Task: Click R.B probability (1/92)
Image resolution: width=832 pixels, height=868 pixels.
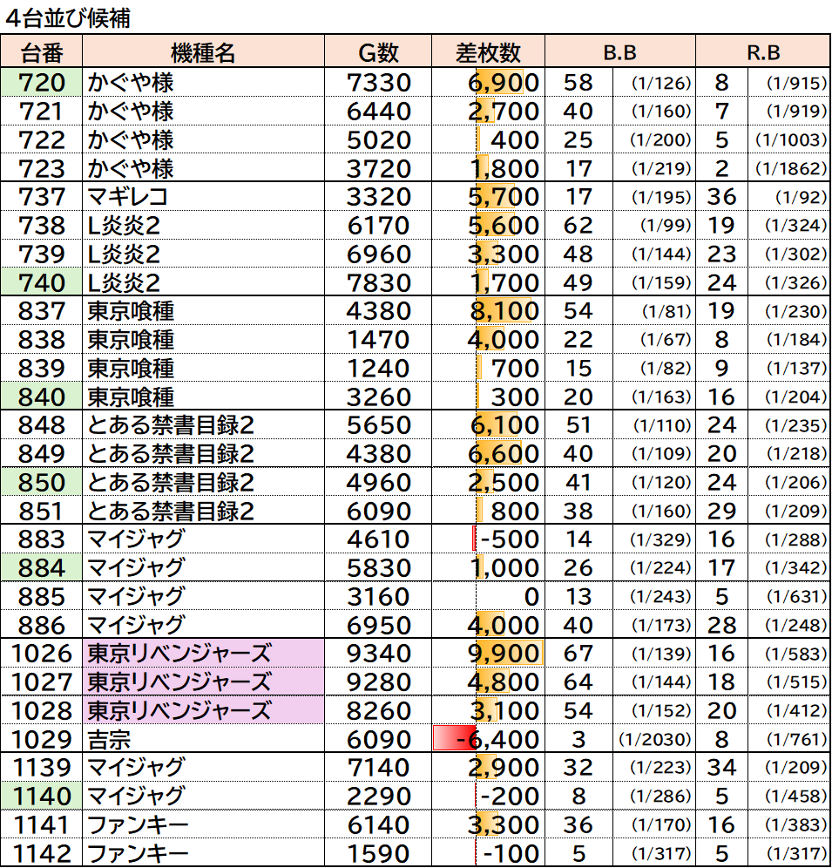Action: coord(801,197)
